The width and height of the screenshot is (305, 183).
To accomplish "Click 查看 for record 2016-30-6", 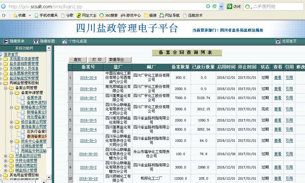I will point(278,109).
